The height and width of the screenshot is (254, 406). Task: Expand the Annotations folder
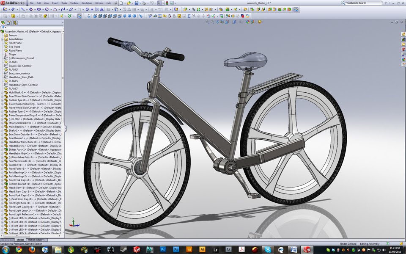point(2,39)
